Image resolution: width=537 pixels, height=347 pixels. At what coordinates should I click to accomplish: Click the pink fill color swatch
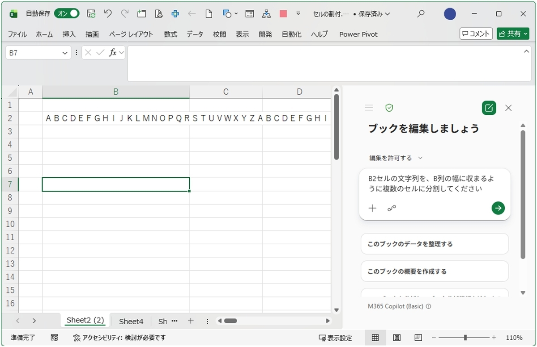[283, 14]
